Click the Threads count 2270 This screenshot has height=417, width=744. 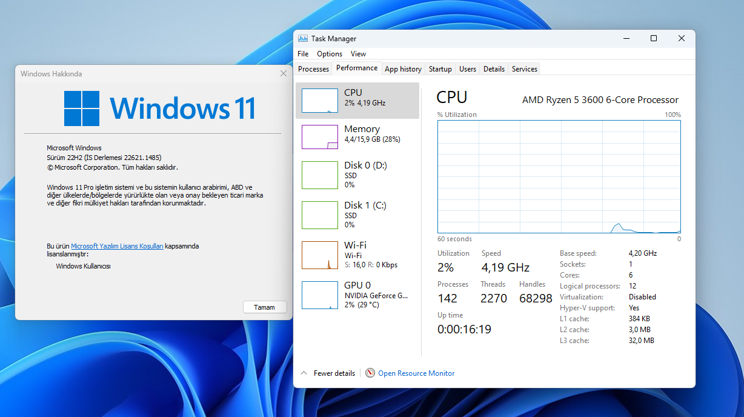click(x=494, y=298)
